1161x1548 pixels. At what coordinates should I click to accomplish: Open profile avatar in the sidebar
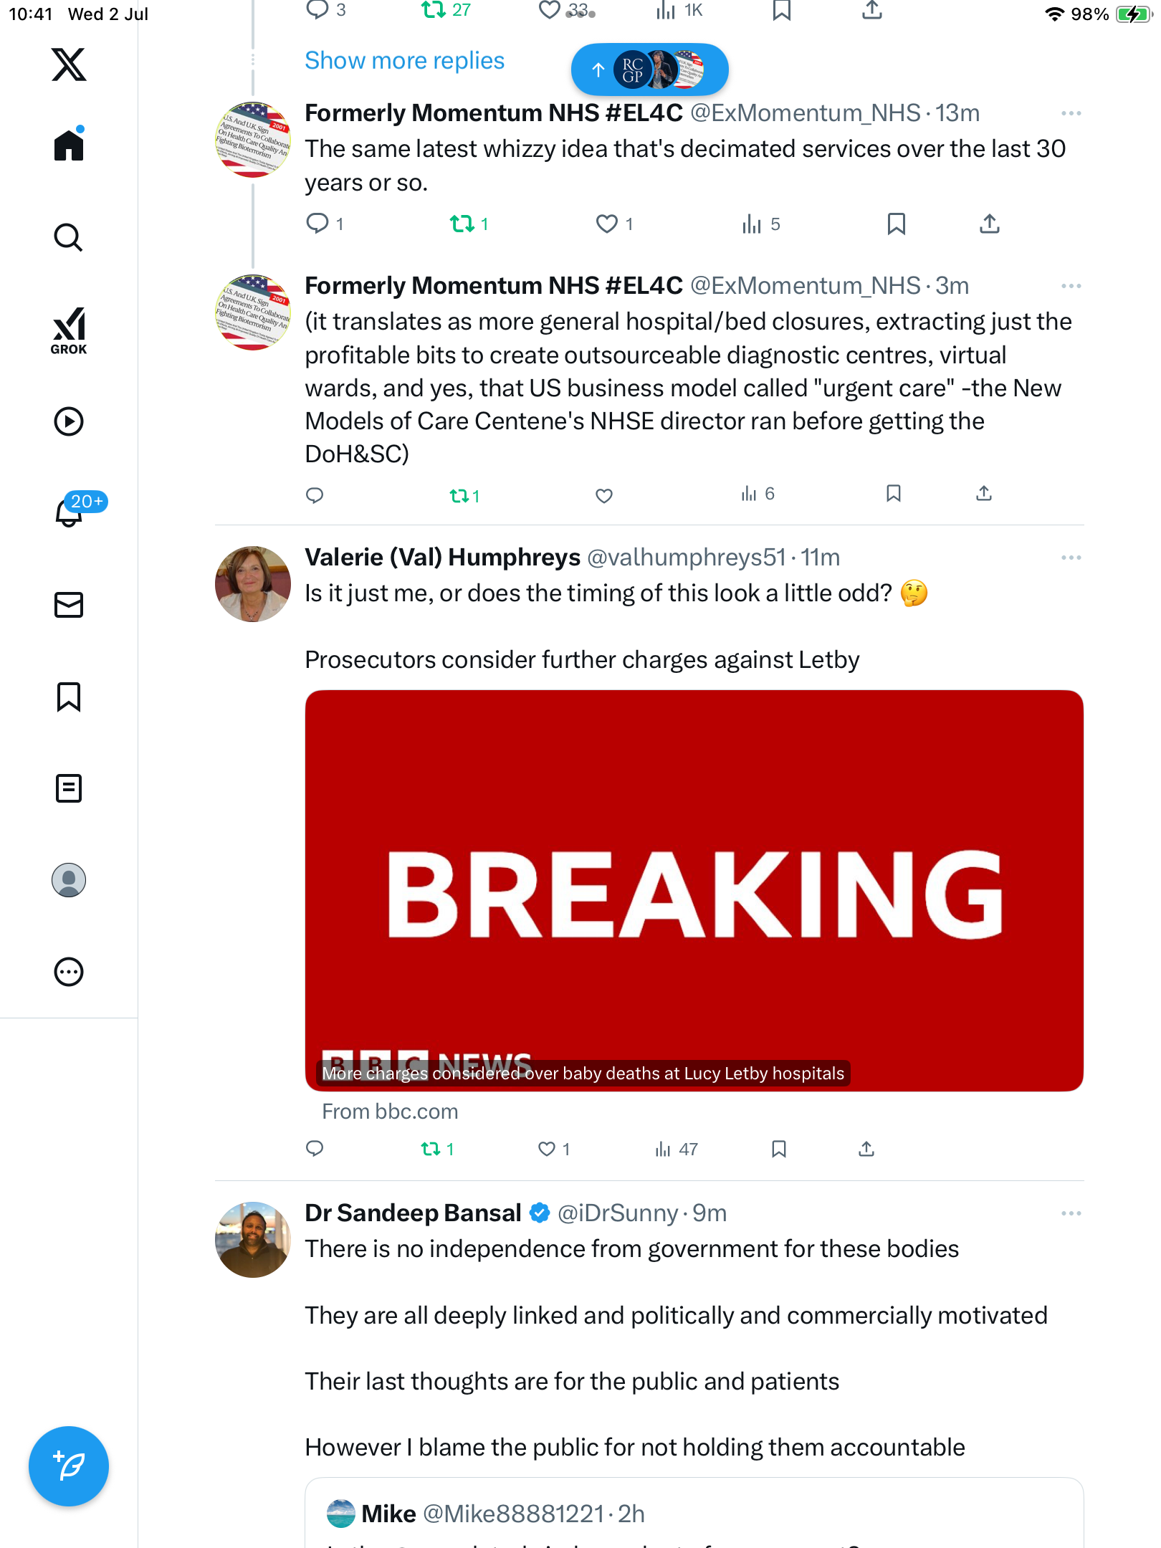coord(69,880)
